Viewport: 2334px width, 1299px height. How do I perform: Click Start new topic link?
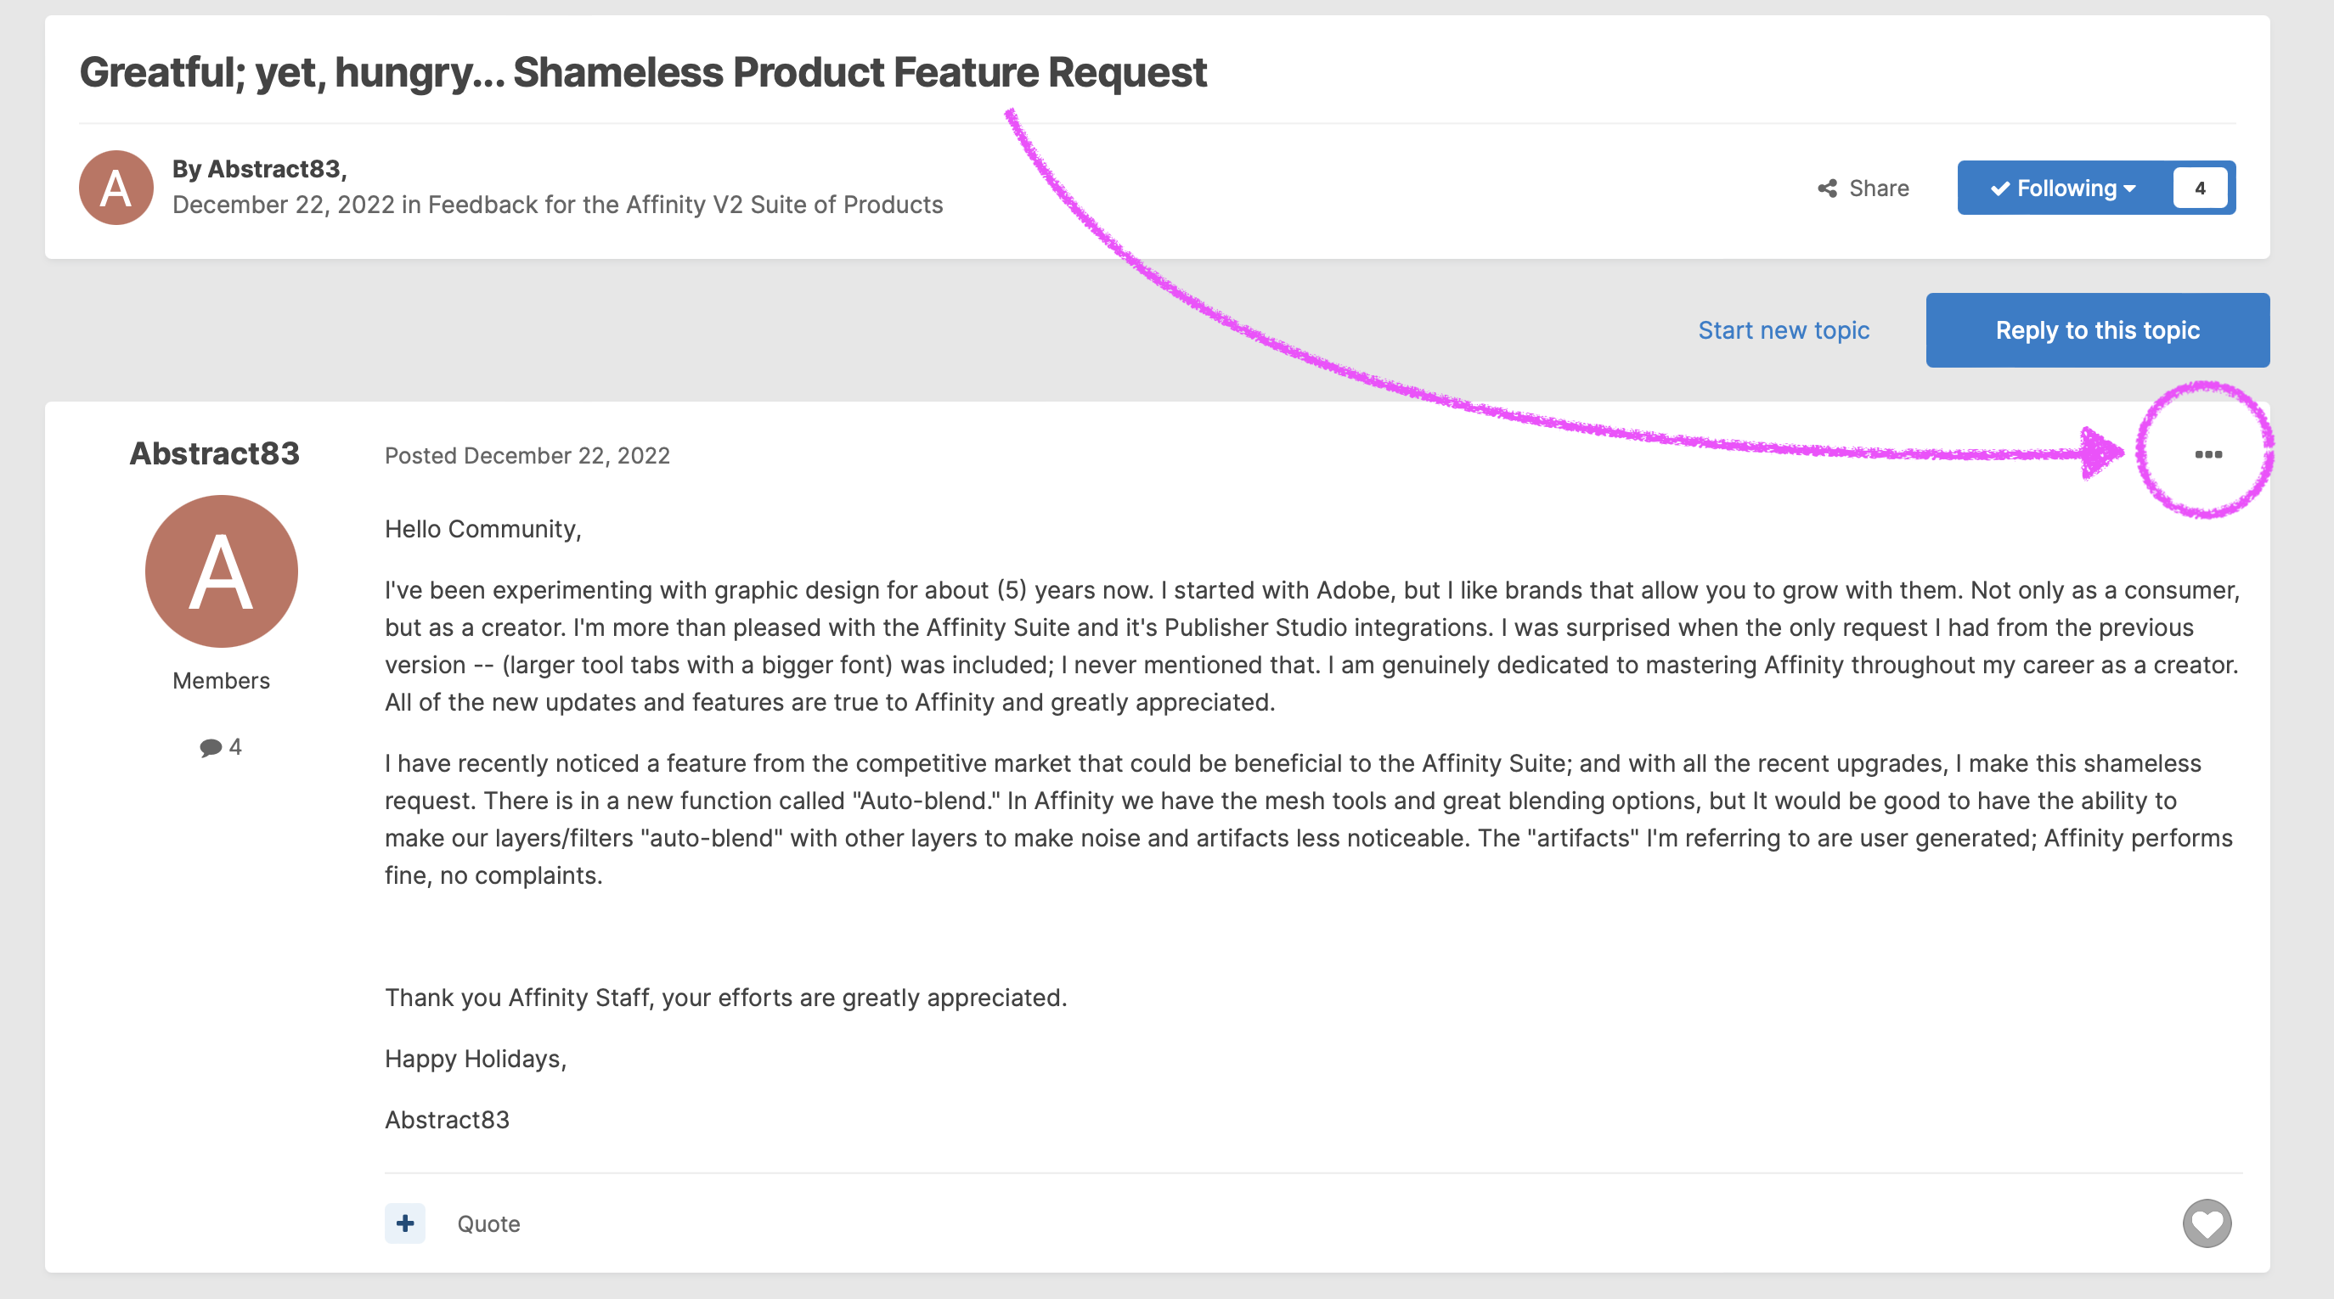[x=1783, y=329]
